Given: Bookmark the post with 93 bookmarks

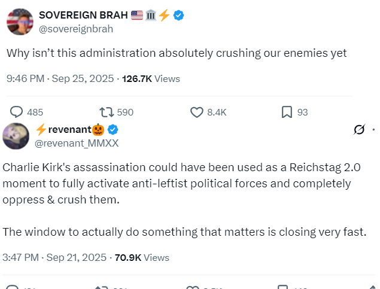Looking at the screenshot, I should tap(287, 112).
